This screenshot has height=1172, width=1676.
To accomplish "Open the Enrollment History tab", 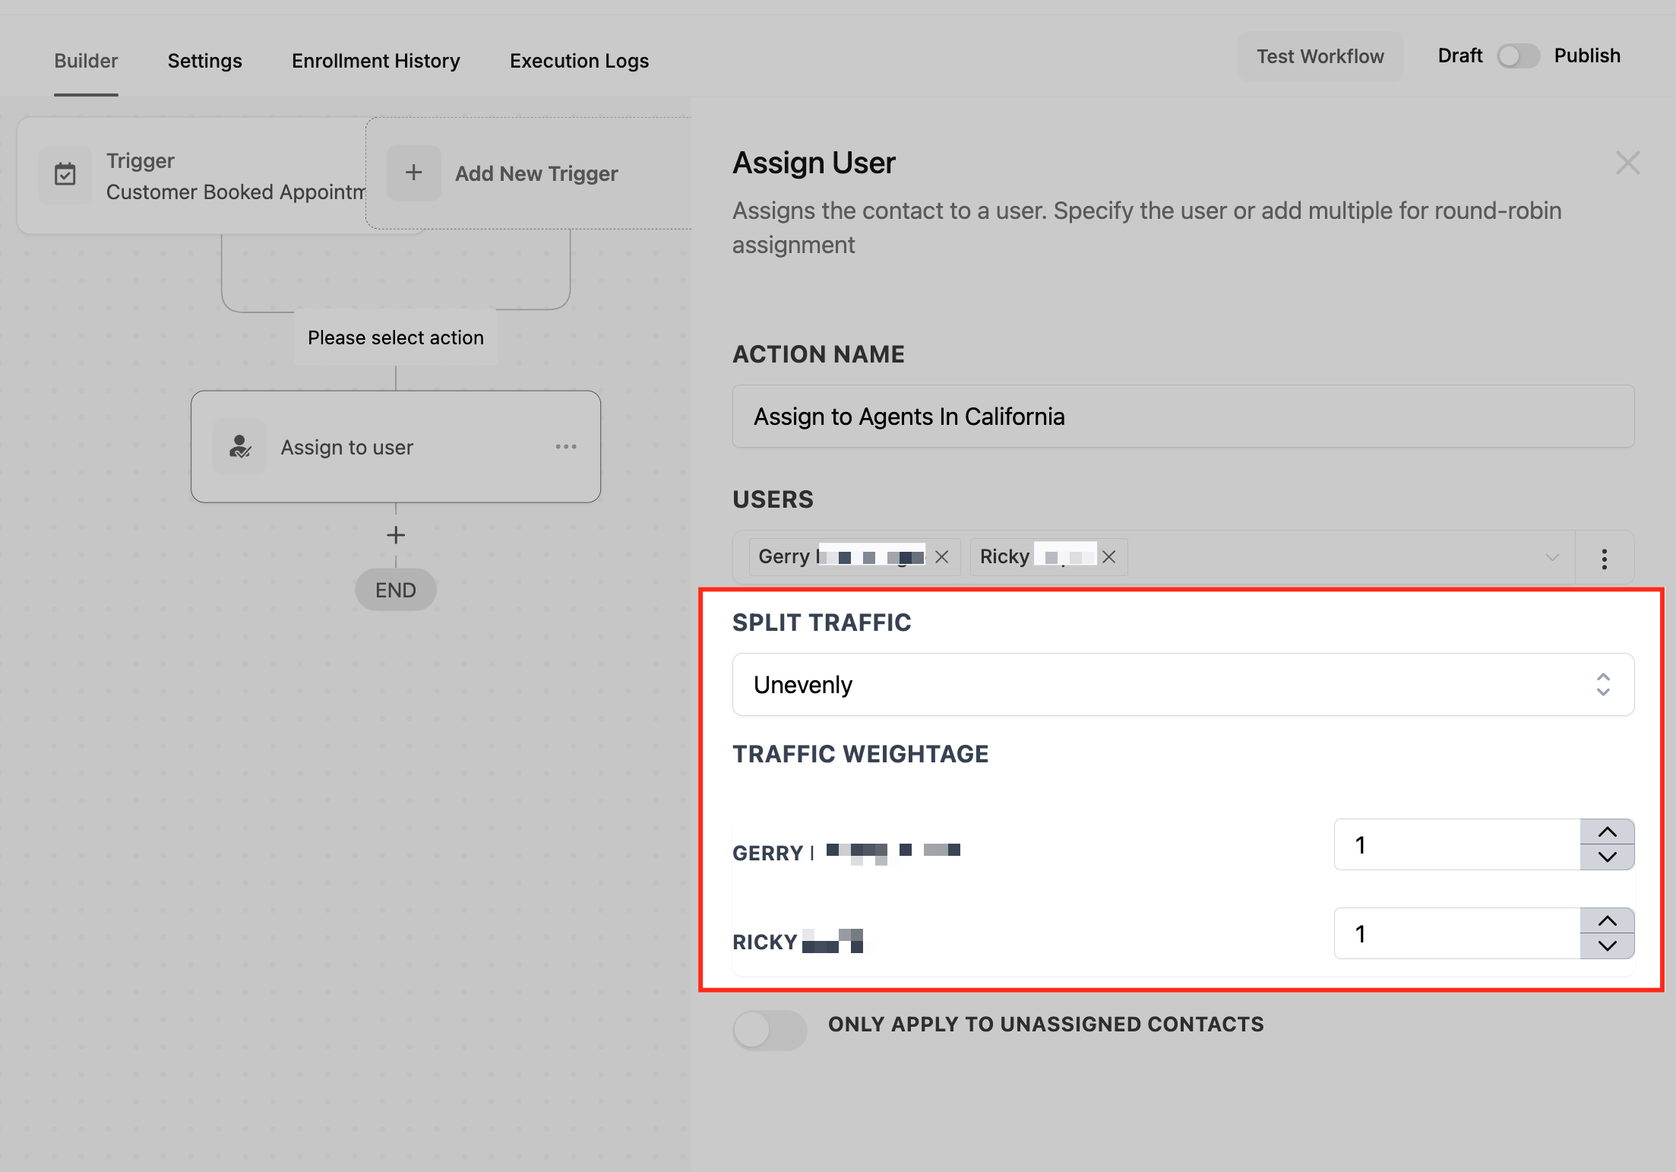I will pos(376,61).
